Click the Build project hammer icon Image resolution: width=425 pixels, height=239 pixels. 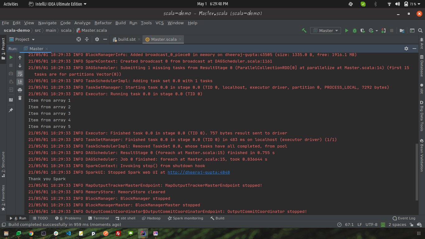(x=304, y=30)
